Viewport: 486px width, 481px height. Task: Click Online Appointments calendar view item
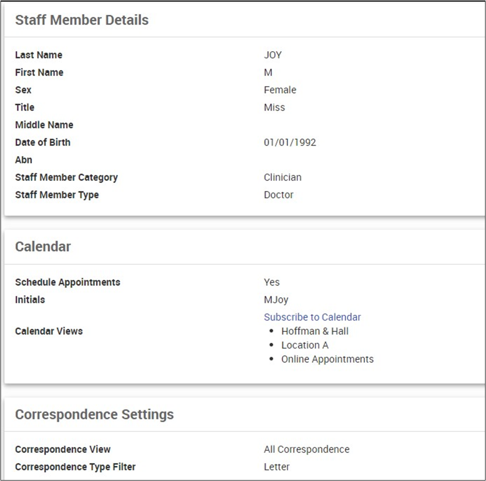click(327, 359)
